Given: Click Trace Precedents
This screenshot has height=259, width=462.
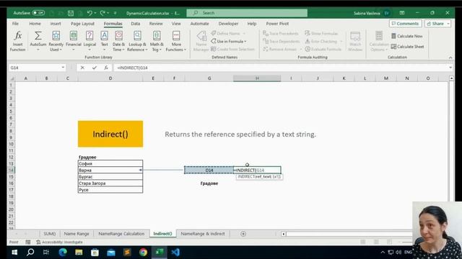Looking at the screenshot, I should [x=281, y=34].
